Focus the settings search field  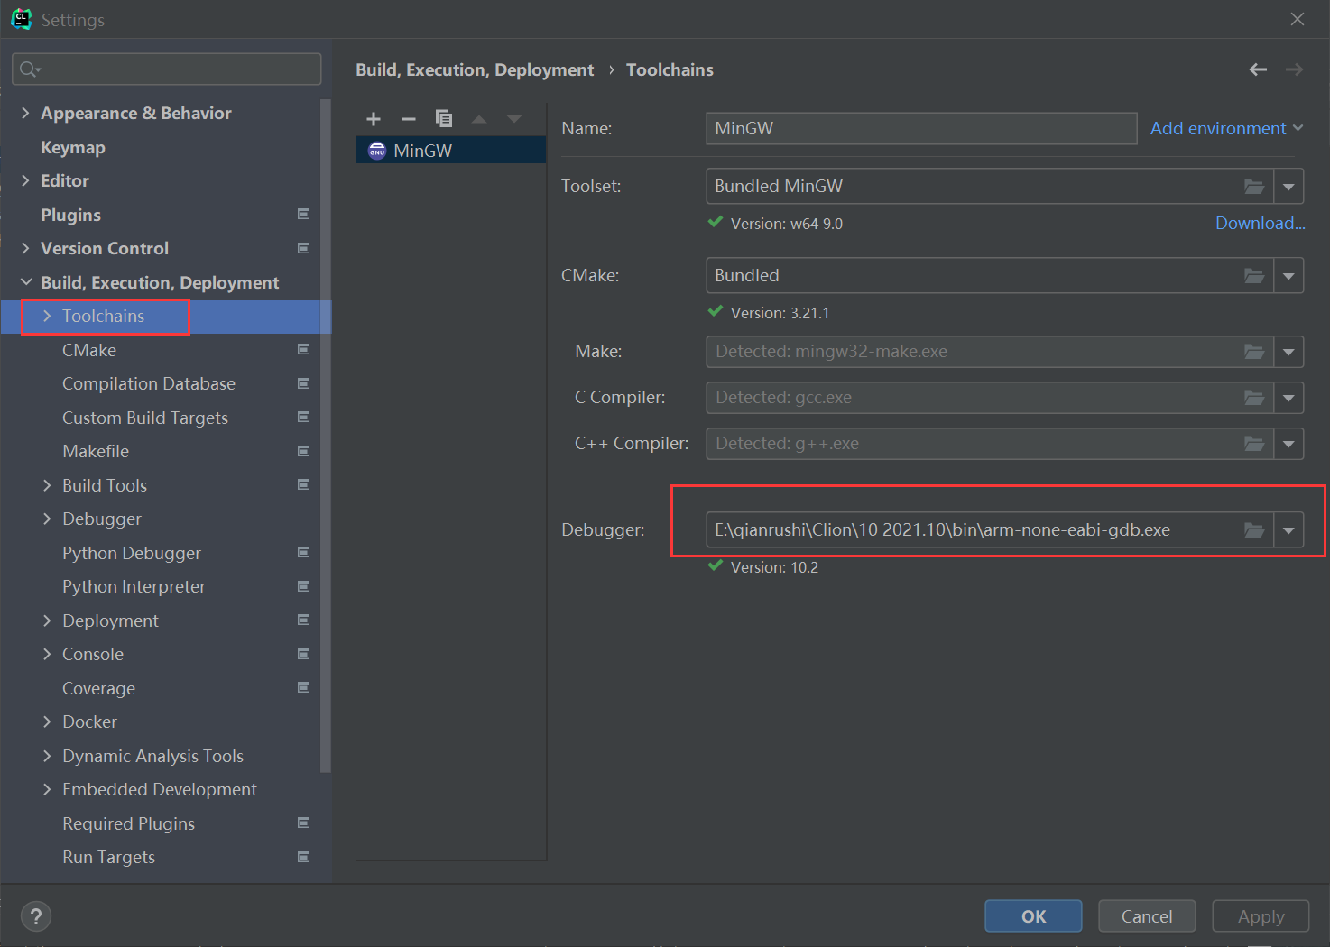tap(167, 69)
